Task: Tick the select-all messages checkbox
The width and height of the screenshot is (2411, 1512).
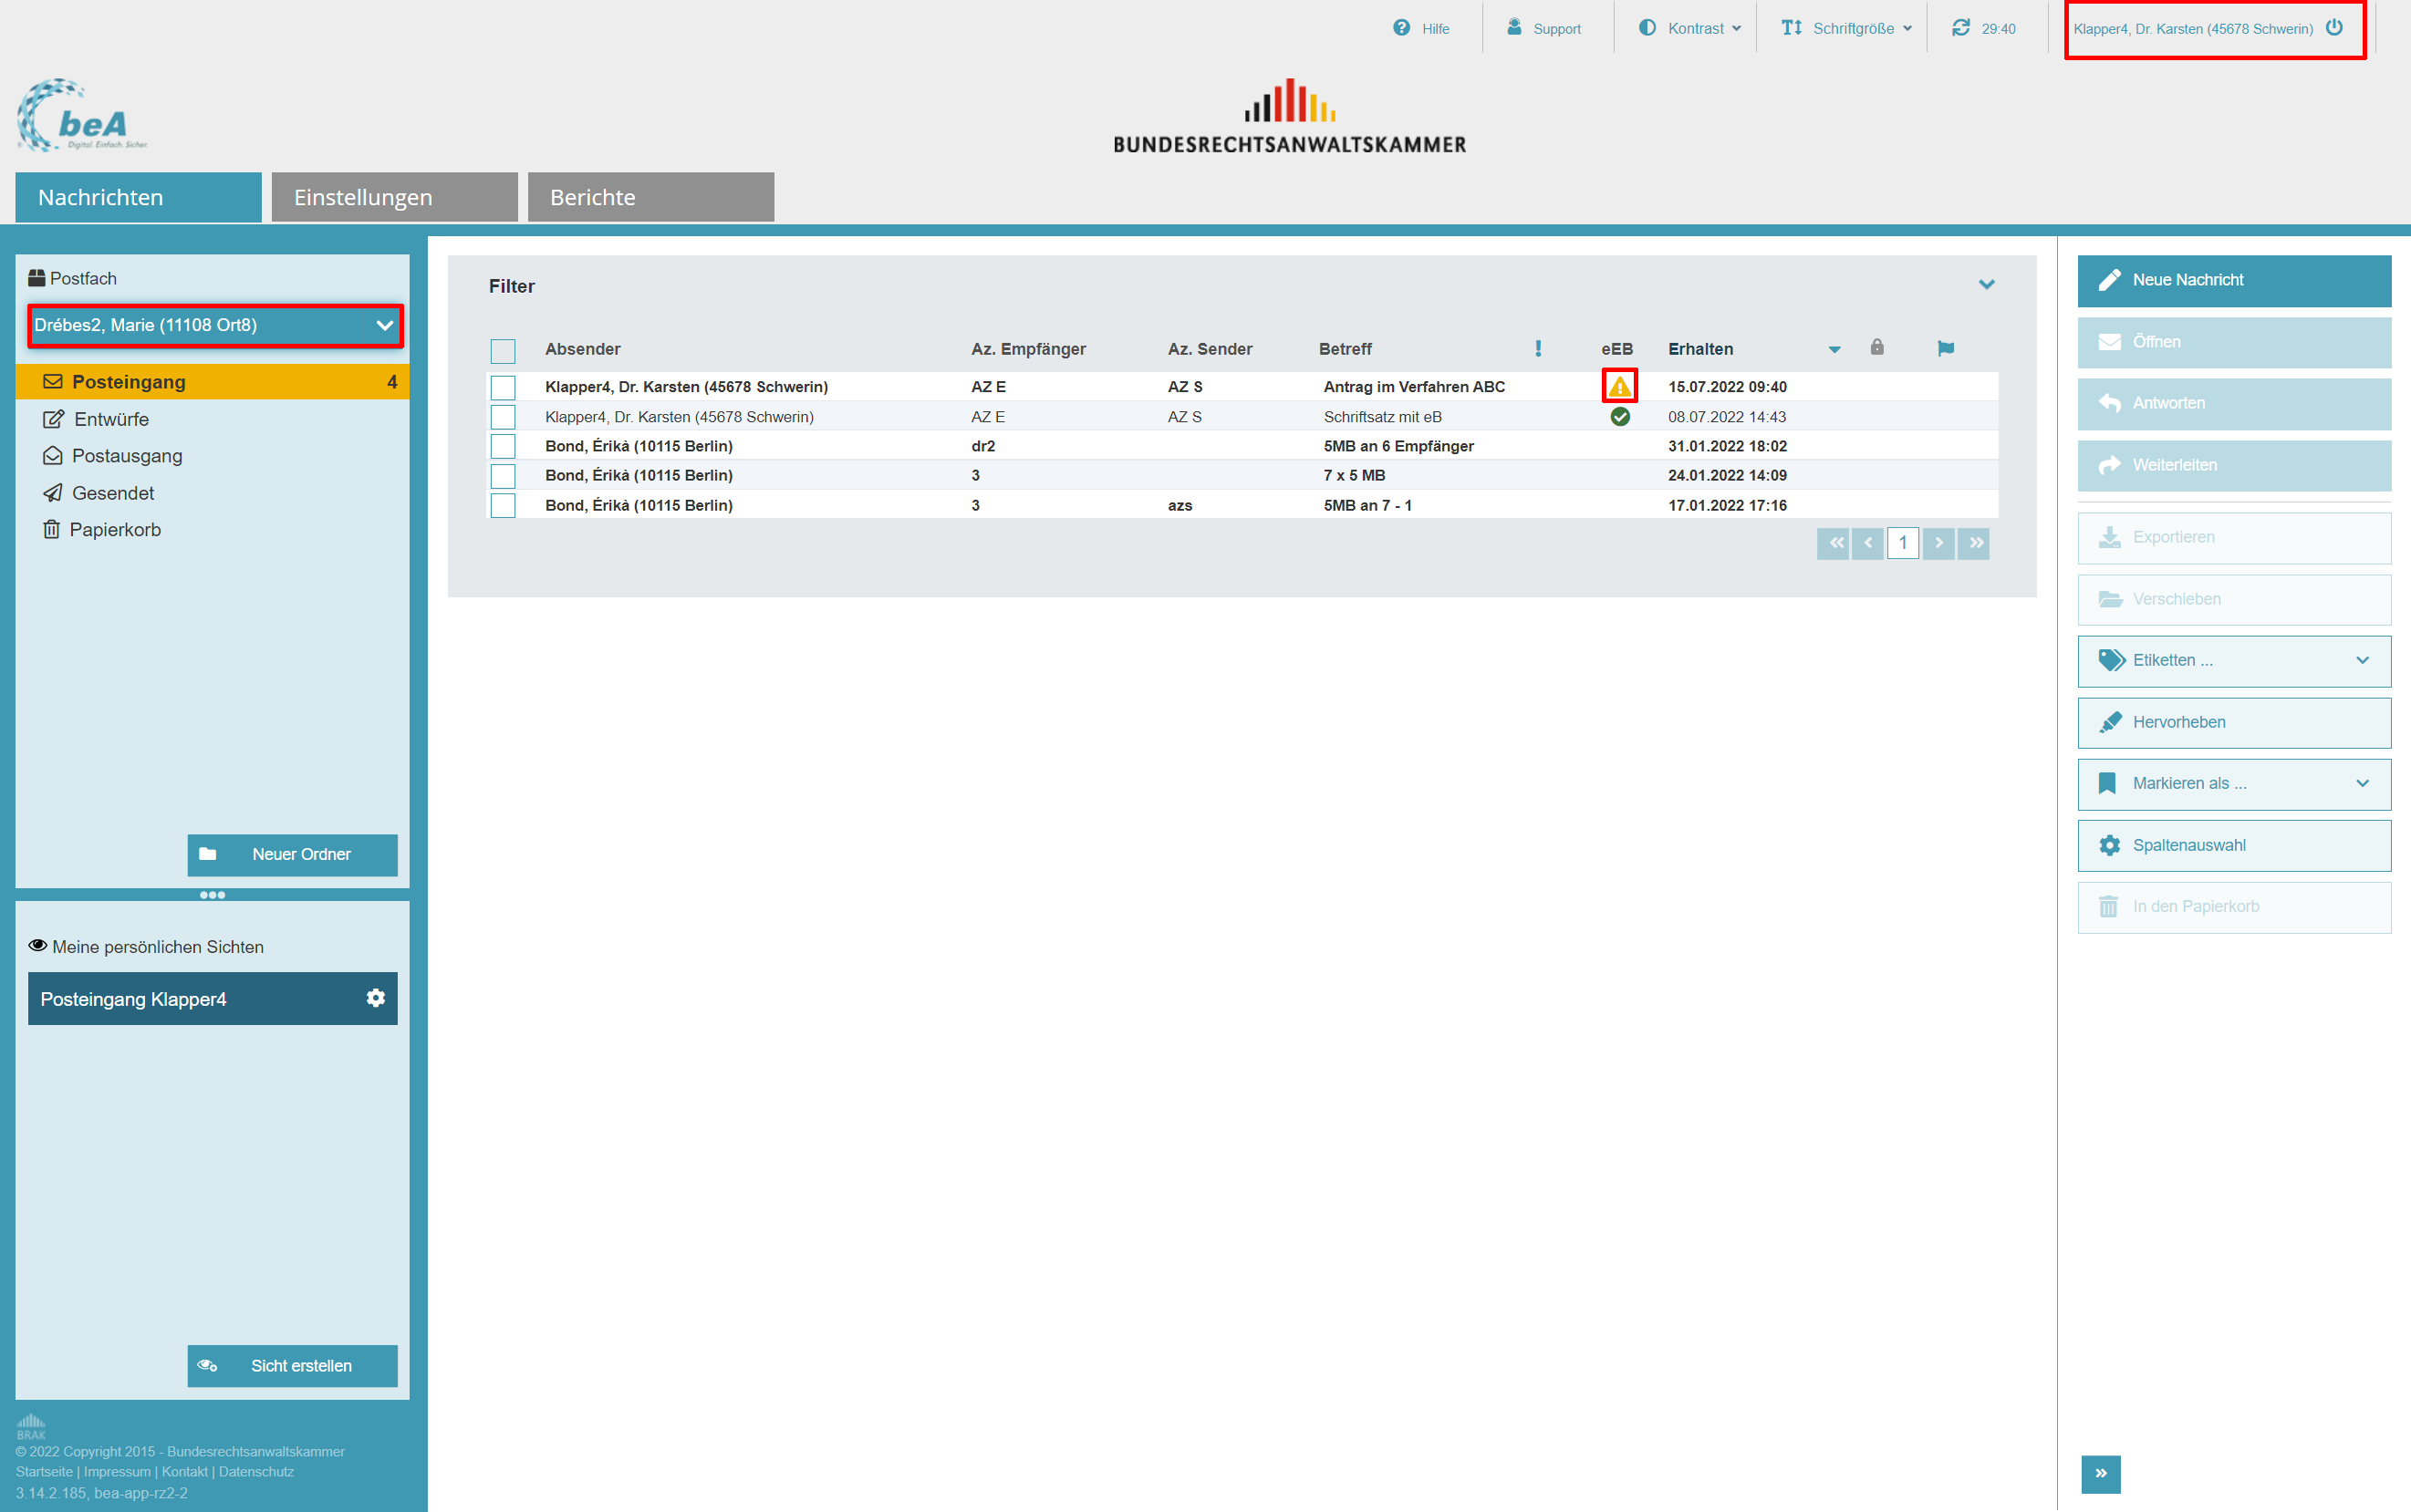Action: (x=503, y=351)
